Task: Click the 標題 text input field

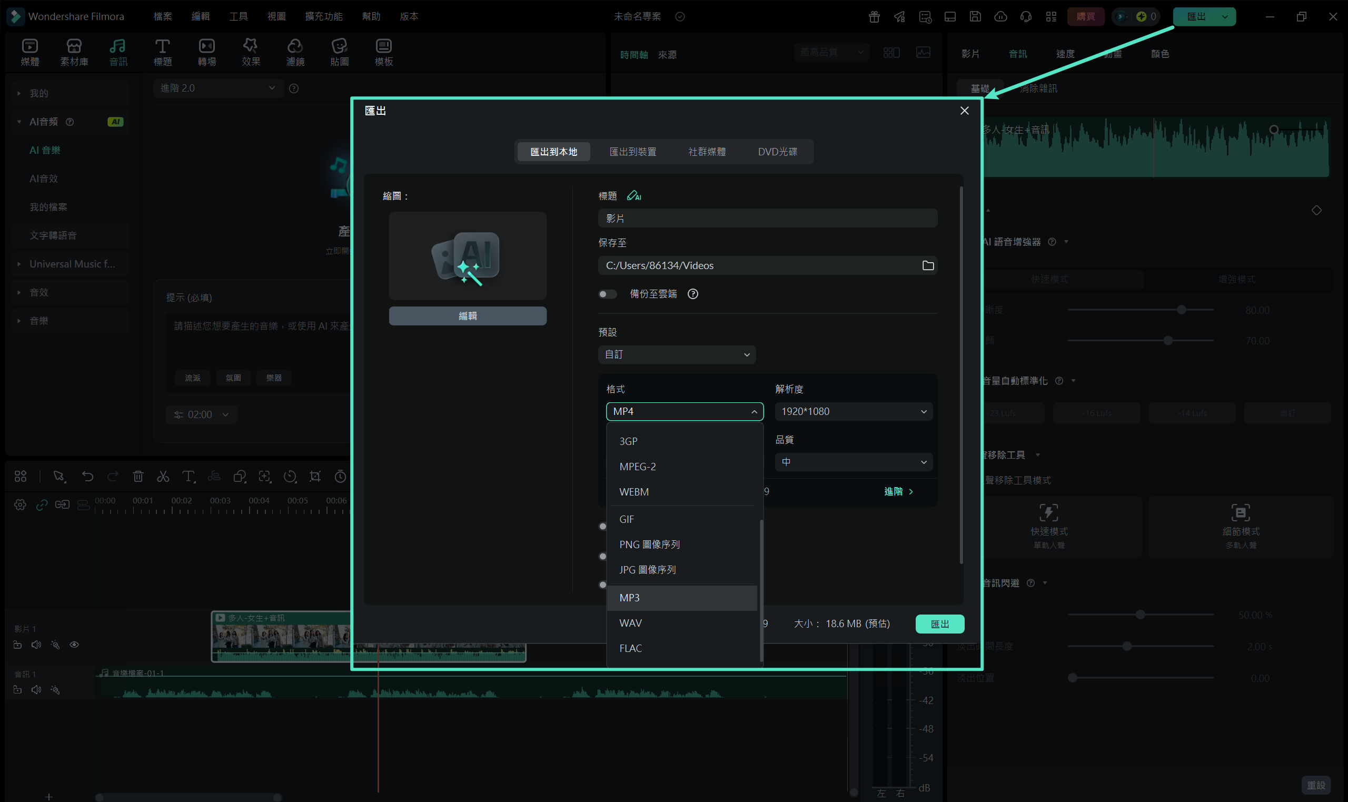Action: pyautogui.click(x=767, y=219)
